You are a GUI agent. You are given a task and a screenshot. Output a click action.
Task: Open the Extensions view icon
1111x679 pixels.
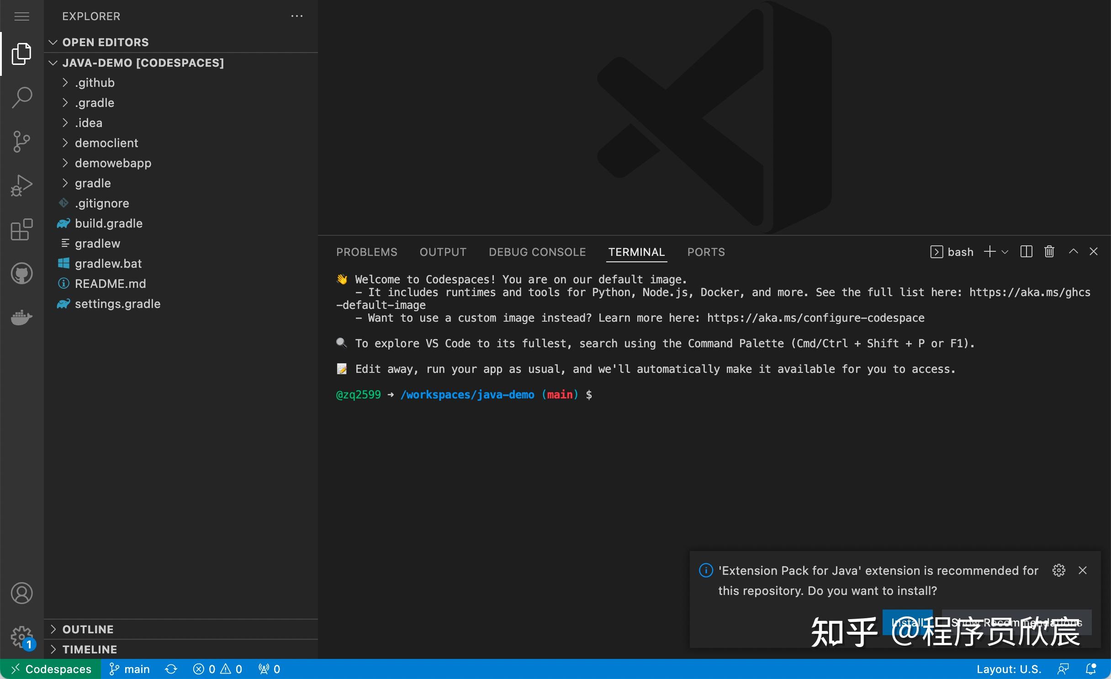[x=21, y=229]
